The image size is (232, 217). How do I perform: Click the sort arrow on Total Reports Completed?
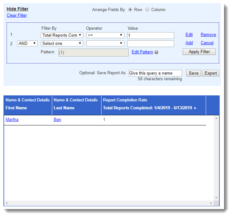point(195,108)
